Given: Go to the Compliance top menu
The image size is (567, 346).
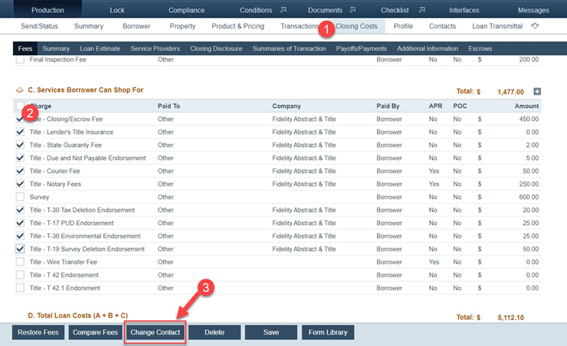Looking at the screenshot, I should click(x=185, y=11).
